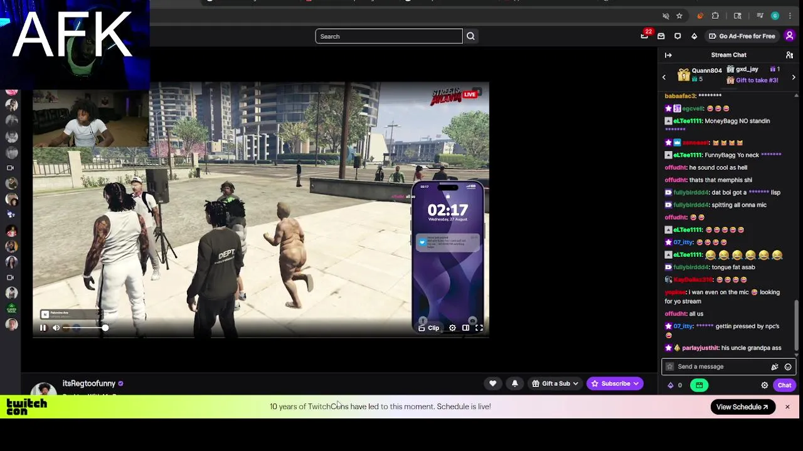Screen dimensions: 803x451
Task: Show previous gift leaderboard entry
Action: tap(664, 77)
